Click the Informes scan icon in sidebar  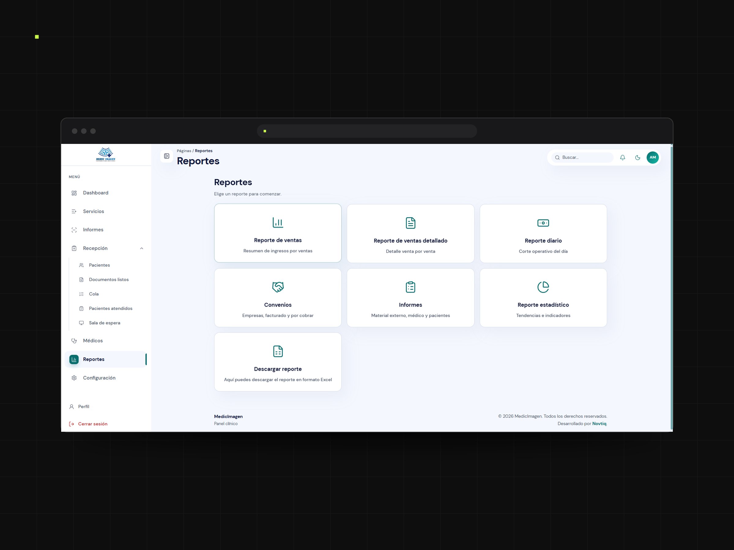point(74,230)
